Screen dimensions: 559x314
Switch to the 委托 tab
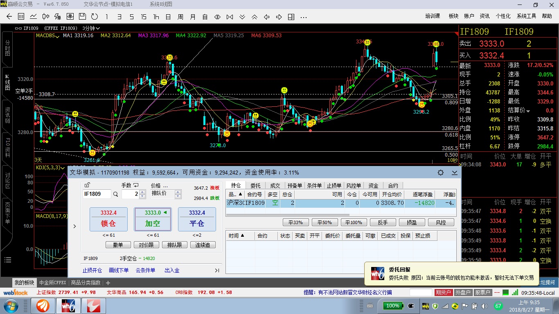pyautogui.click(x=255, y=186)
